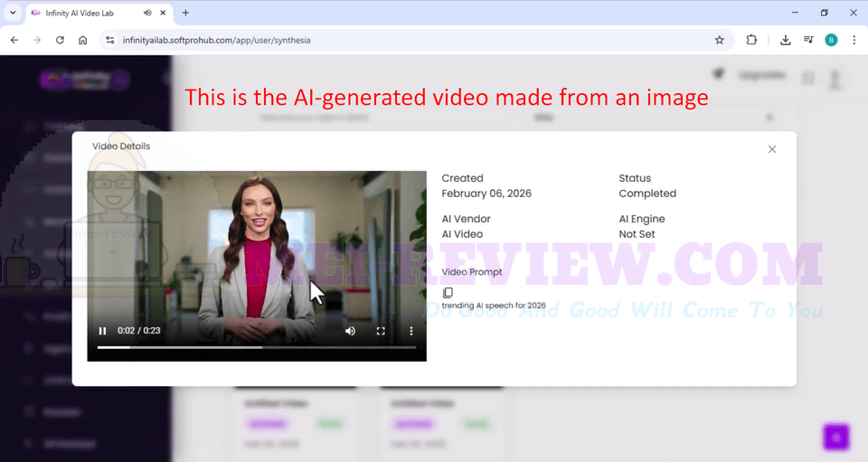Close the Video Details dialog

coord(771,149)
